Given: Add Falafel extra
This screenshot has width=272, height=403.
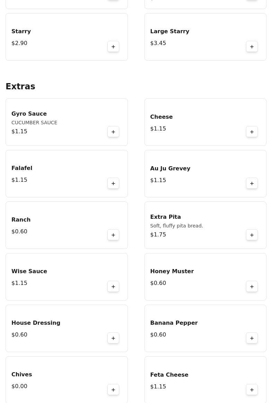Looking at the screenshot, I should click(x=113, y=183).
